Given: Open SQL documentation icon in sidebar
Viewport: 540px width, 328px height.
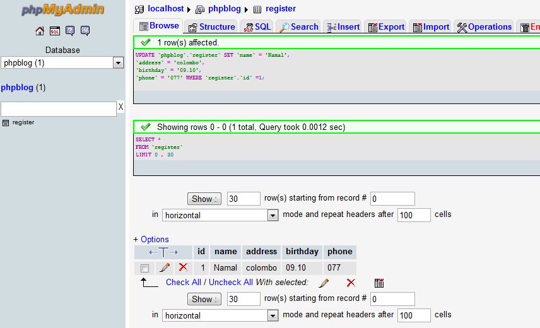Looking at the screenshot, I should pos(85,31).
